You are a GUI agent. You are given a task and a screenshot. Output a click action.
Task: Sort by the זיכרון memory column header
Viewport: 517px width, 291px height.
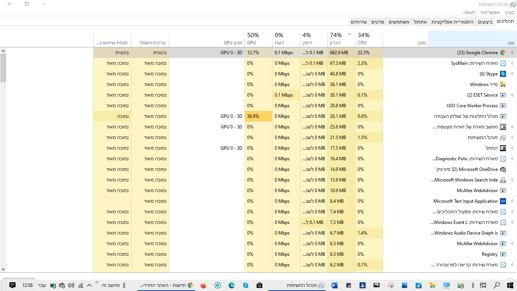coord(341,39)
